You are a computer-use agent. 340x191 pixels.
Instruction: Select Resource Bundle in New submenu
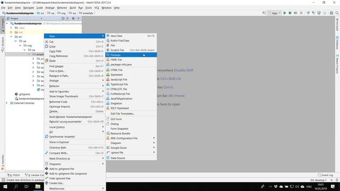pyautogui.click(x=131, y=133)
